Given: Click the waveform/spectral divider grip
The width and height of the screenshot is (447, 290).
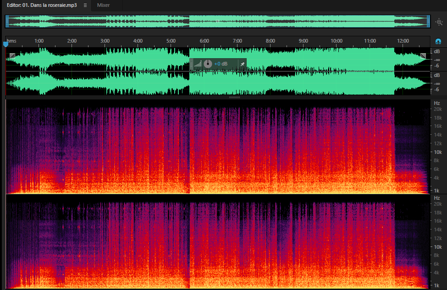Looking at the screenshot, I should [x=234, y=98].
